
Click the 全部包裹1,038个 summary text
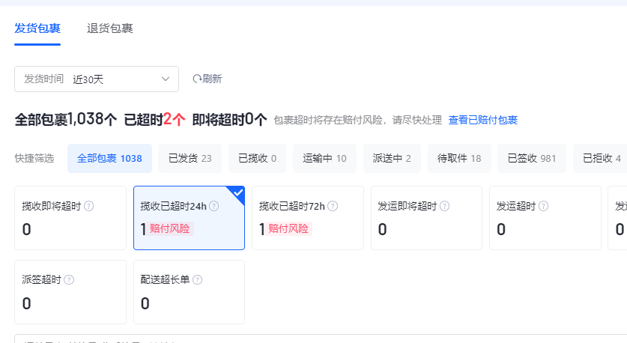tap(66, 119)
